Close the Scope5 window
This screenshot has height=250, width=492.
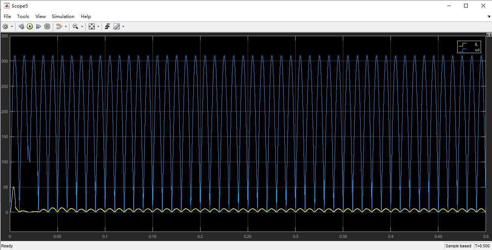tap(483, 6)
